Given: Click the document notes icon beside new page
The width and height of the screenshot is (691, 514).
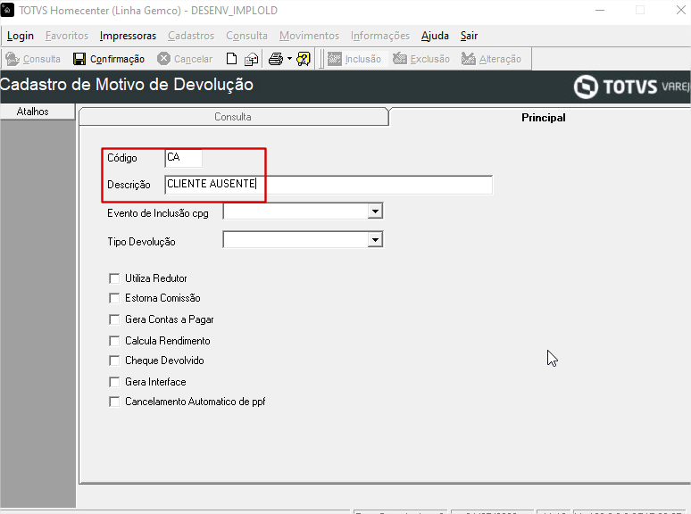Looking at the screenshot, I should (x=251, y=59).
